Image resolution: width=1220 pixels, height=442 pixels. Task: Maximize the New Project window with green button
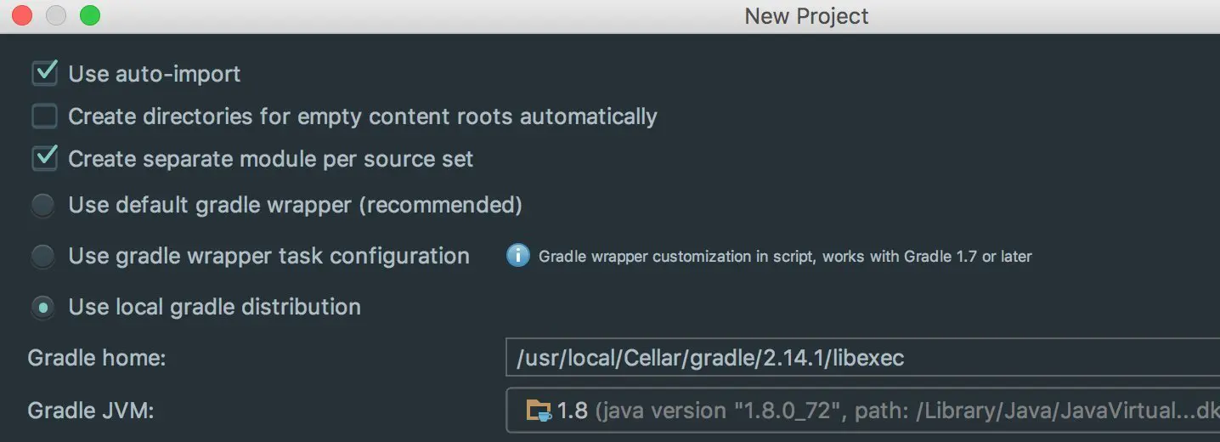click(x=89, y=15)
